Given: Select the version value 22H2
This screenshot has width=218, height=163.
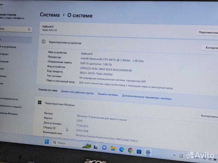Looking at the screenshot, I should [x=80, y=120].
